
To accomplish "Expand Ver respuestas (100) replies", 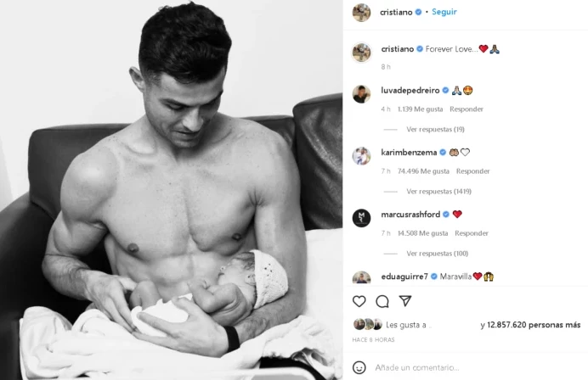I will 438,254.
